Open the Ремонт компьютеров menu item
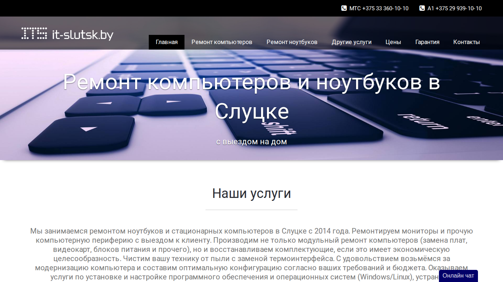 click(222, 42)
